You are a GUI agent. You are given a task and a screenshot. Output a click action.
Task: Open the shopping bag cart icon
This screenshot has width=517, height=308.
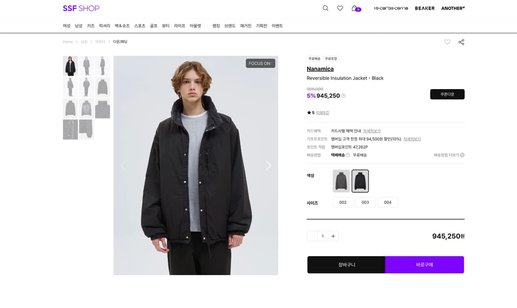point(354,8)
